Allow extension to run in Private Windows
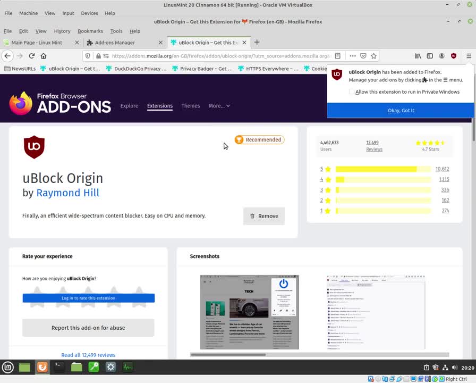 (351, 91)
